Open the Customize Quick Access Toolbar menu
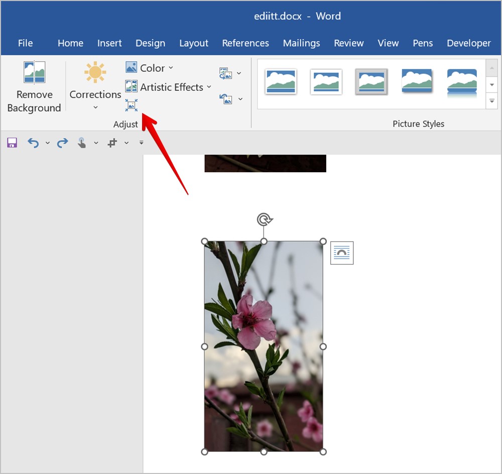This screenshot has height=474, width=502. tap(142, 143)
